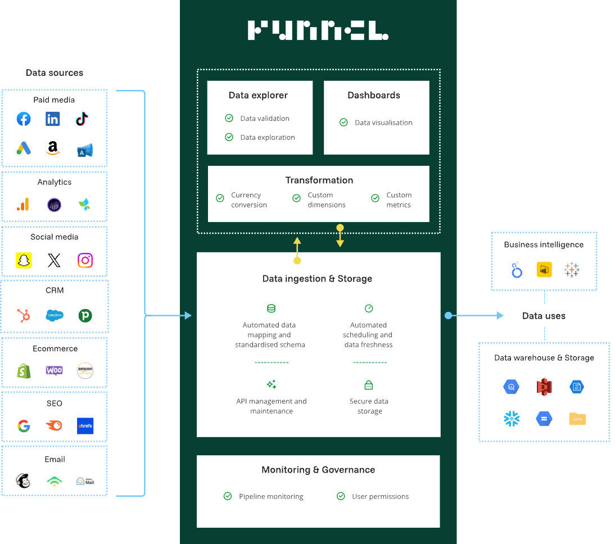Expand the Business intelligence box
This screenshot has height=544, width=615.
(544, 261)
